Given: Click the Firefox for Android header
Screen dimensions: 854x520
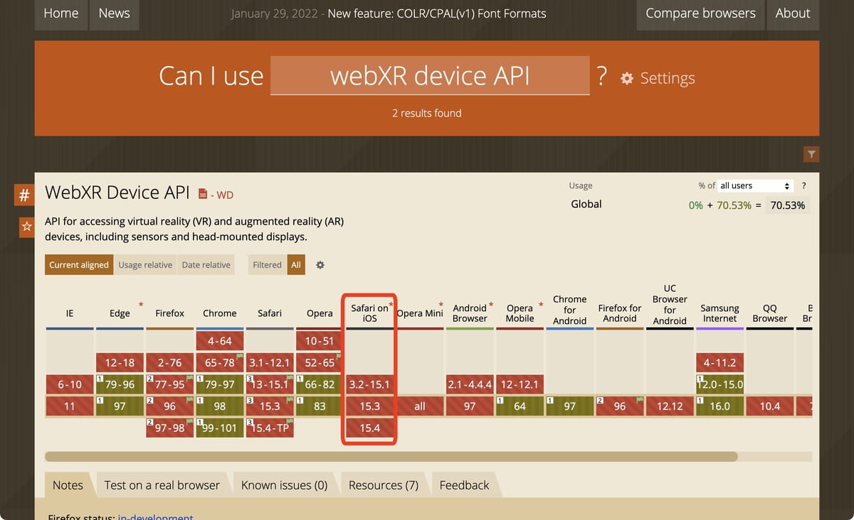Looking at the screenshot, I should click(620, 313).
